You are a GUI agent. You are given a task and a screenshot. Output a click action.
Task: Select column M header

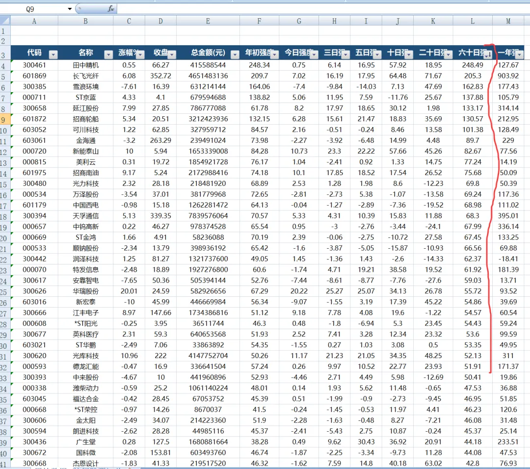508,21
